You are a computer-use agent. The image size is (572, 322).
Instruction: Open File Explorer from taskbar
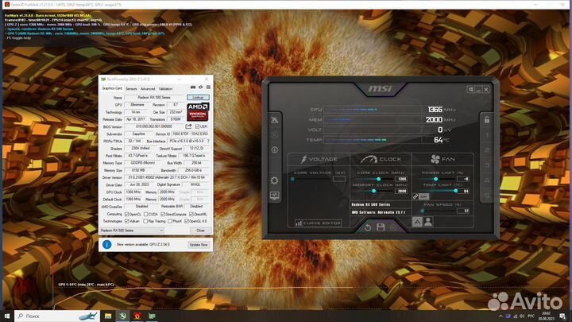point(108,316)
